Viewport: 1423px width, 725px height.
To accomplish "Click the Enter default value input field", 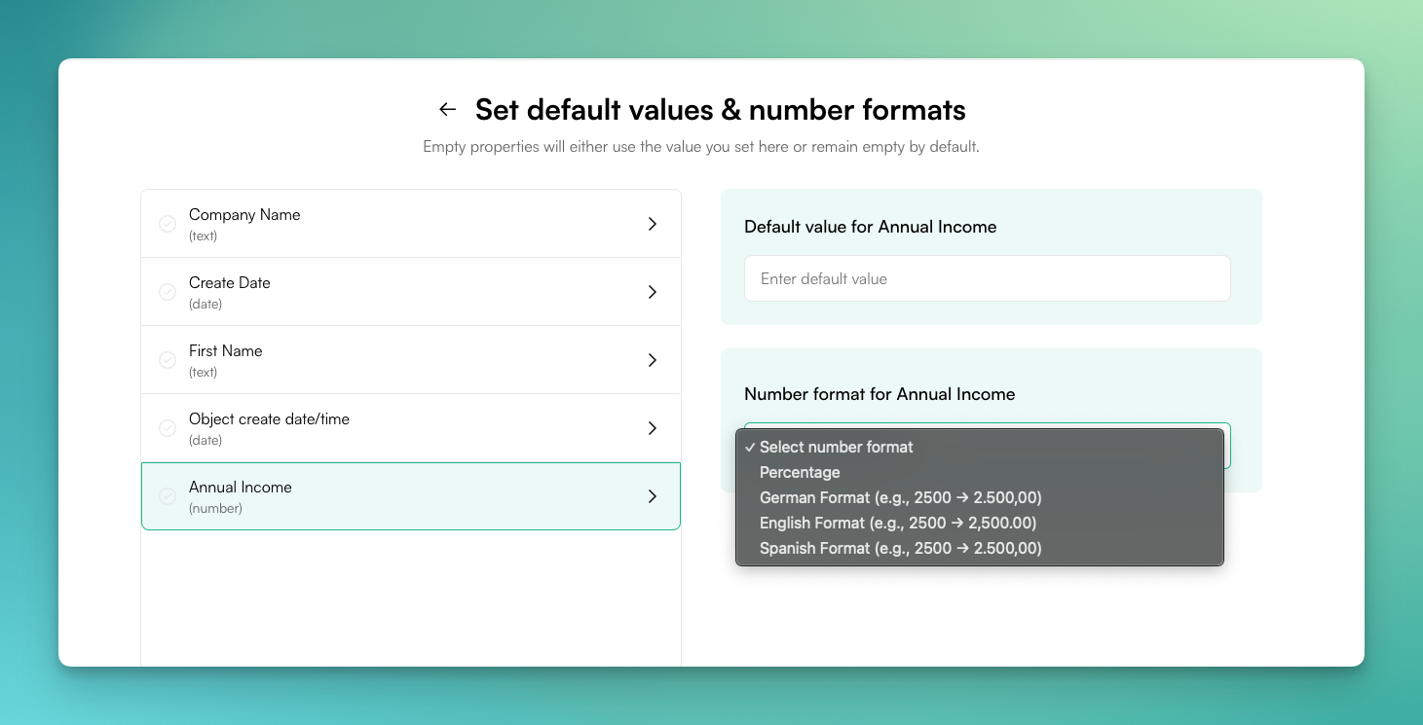I will tap(988, 278).
